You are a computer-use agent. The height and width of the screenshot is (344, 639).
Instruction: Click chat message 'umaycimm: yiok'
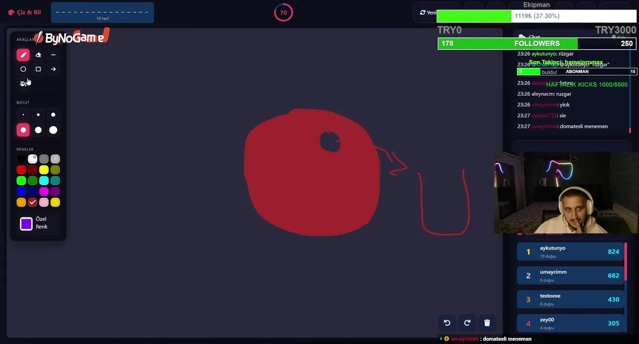[544, 105]
